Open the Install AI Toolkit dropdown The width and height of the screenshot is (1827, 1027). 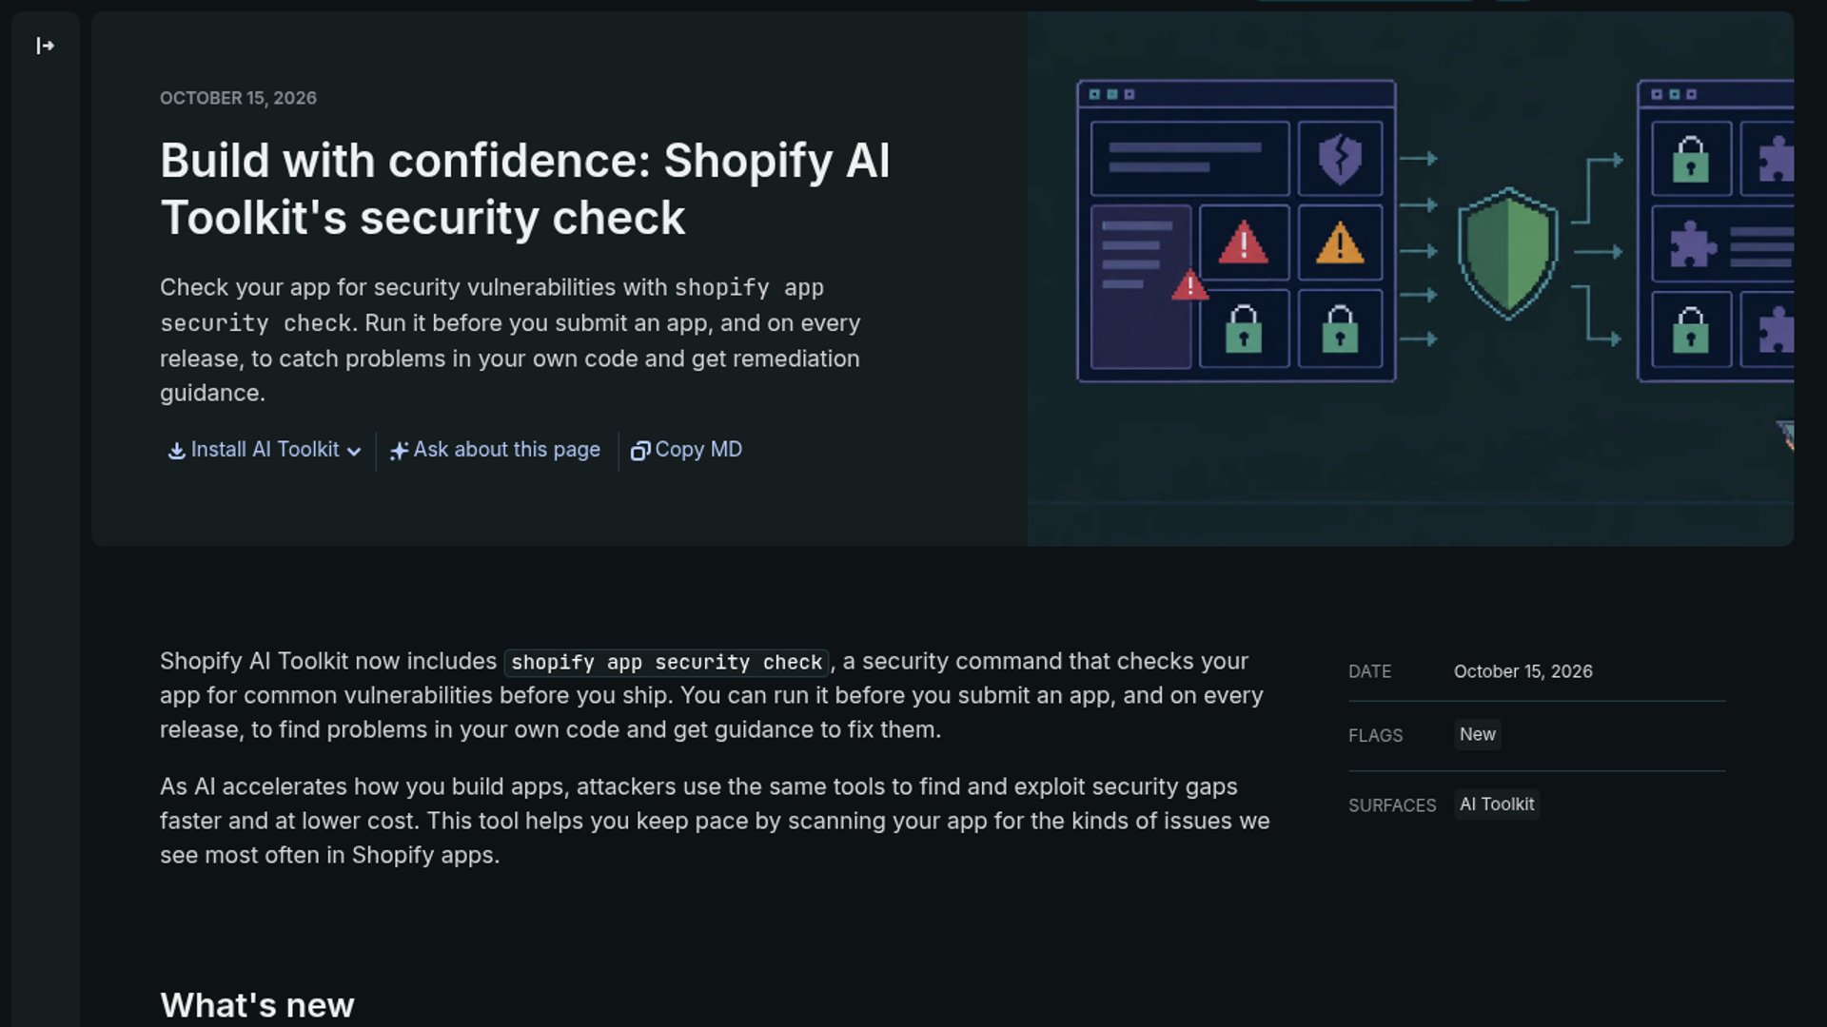(265, 450)
